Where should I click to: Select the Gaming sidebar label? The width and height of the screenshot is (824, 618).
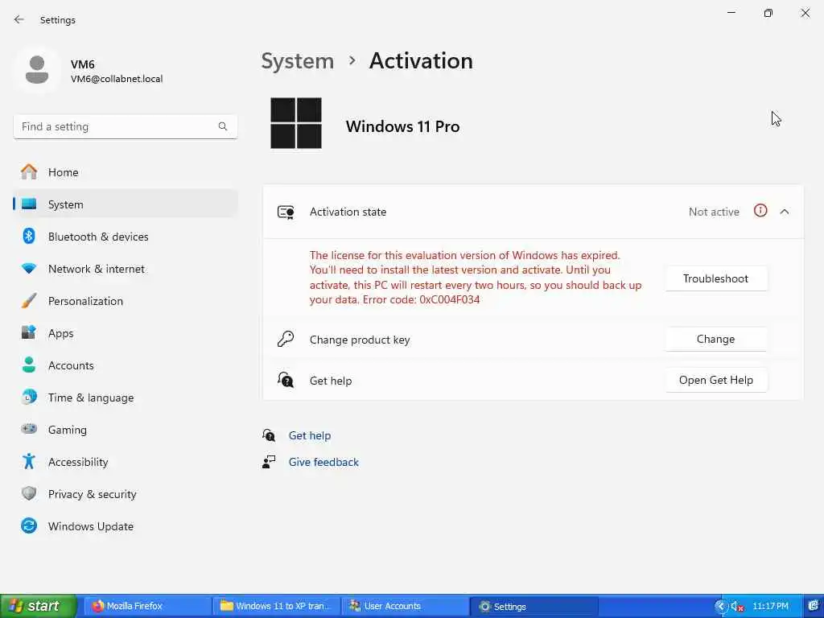[x=68, y=430]
